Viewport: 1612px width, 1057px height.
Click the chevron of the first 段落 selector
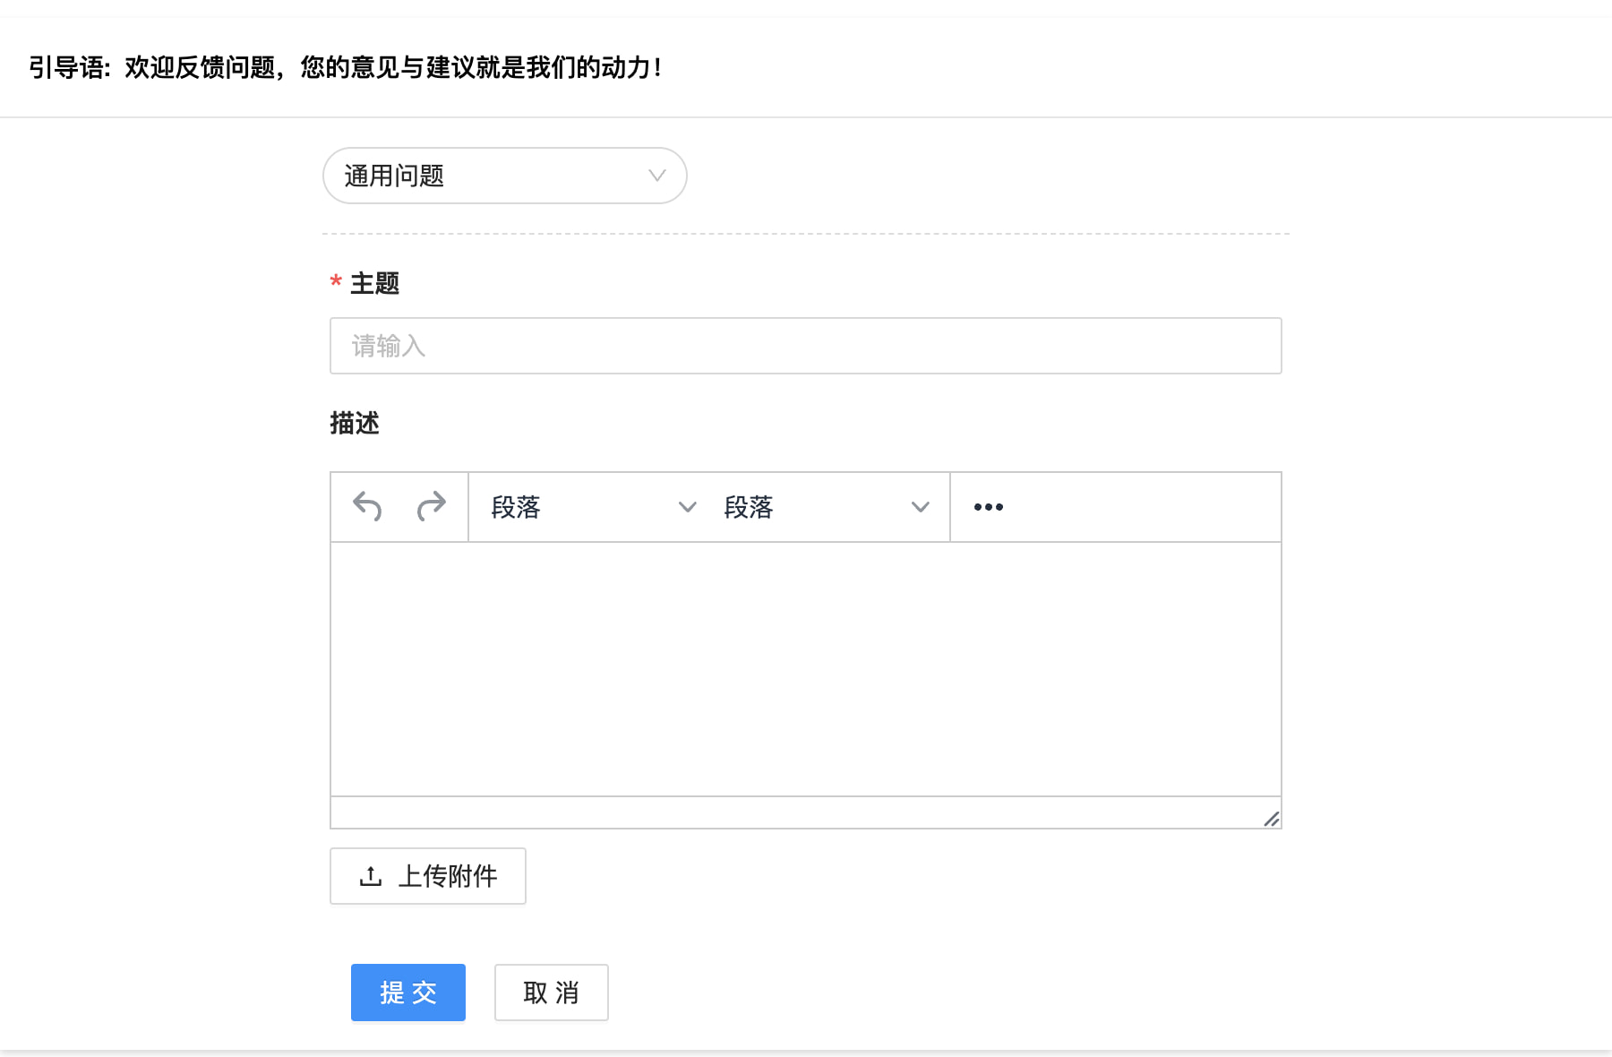(687, 507)
